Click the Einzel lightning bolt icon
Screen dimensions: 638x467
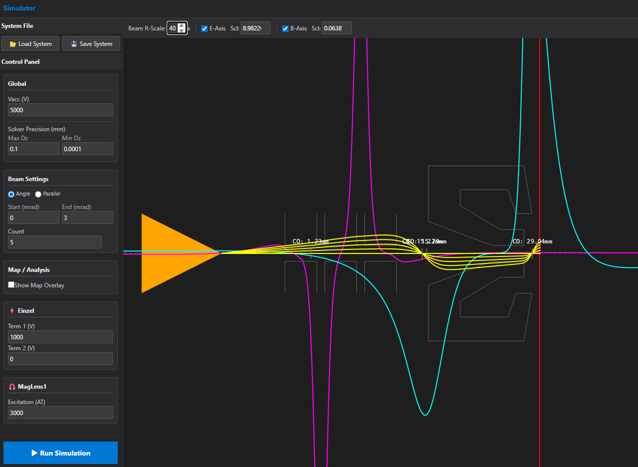12,311
